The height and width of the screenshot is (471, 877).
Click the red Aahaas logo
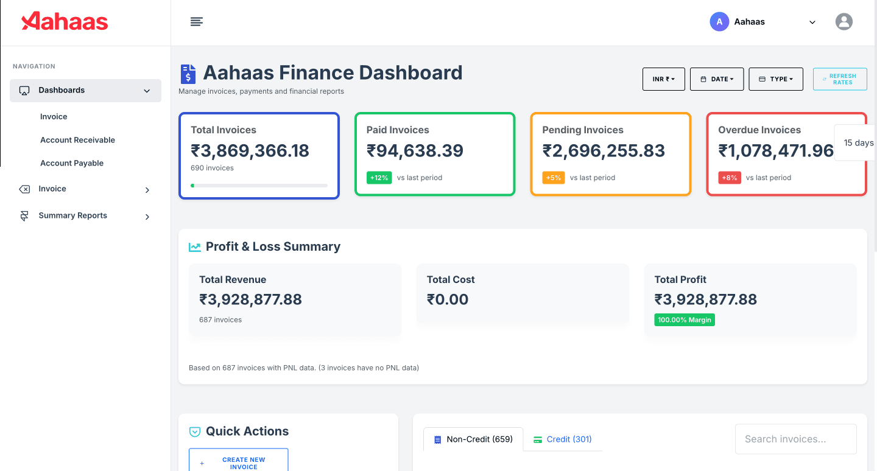[64, 21]
